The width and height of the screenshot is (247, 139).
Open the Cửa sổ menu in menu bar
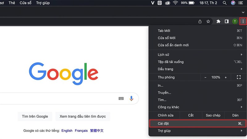(25, 3)
